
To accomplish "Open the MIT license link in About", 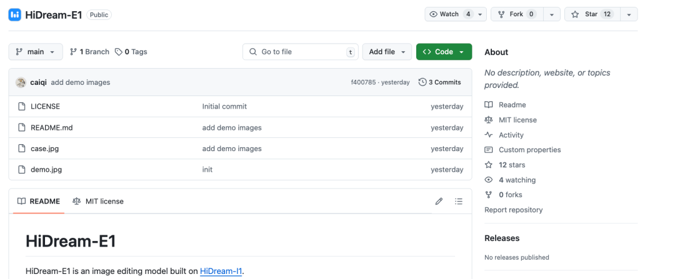I will (518, 120).
